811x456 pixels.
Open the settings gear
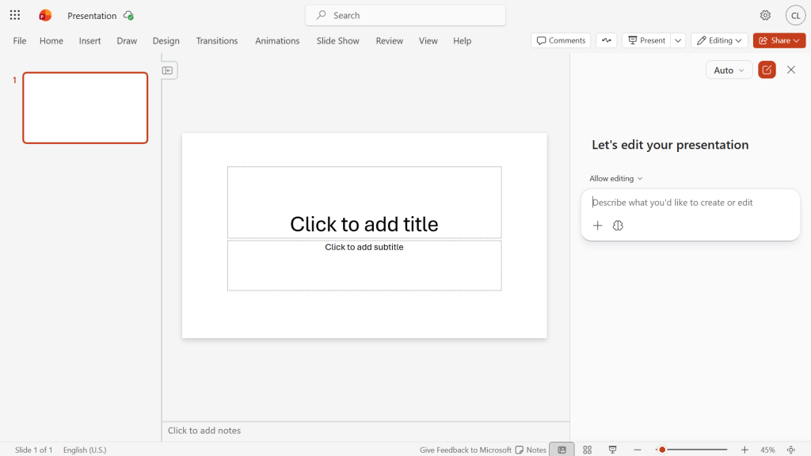click(x=765, y=16)
